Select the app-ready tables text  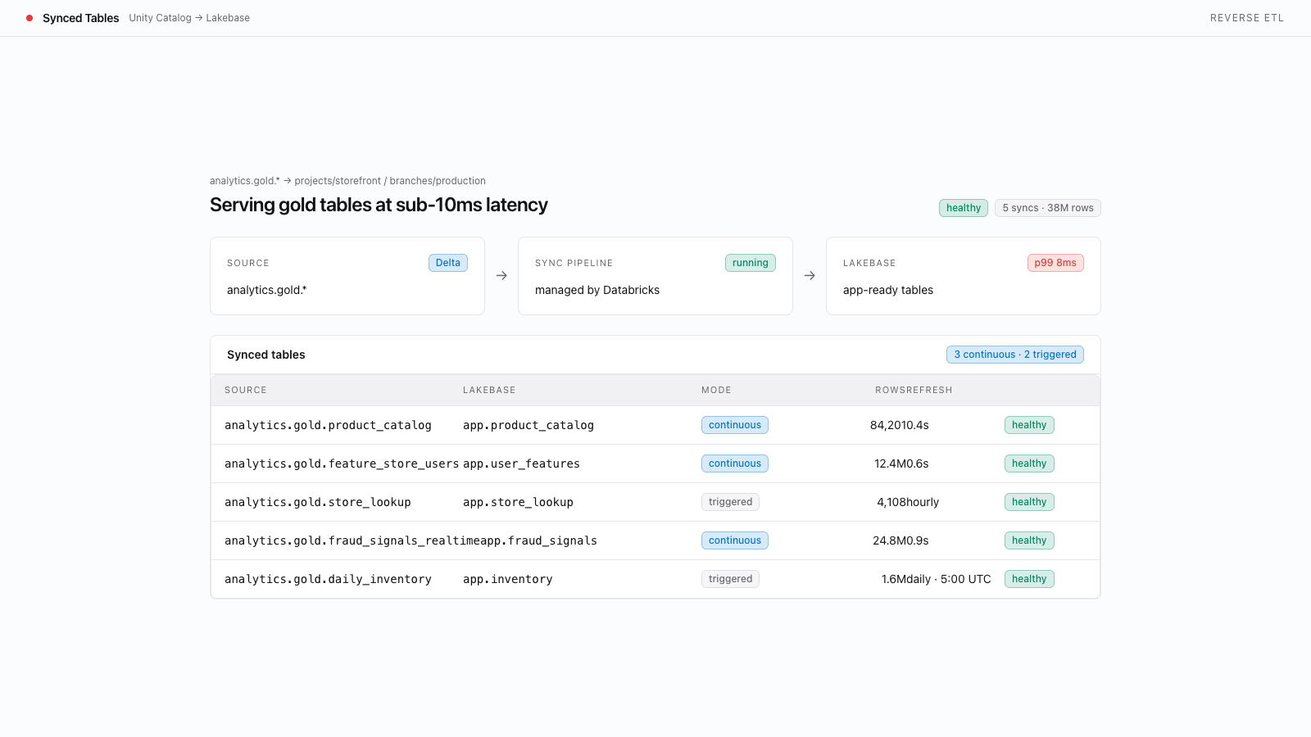tap(888, 290)
